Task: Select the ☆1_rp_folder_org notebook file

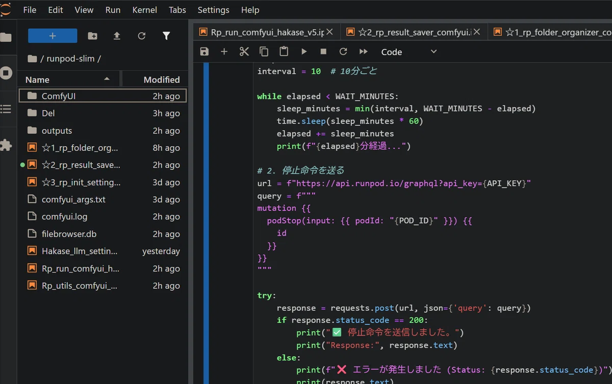Action: click(x=103, y=148)
